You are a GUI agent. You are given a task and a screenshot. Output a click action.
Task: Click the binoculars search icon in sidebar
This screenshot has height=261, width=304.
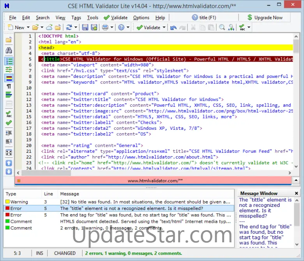click(x=9, y=50)
